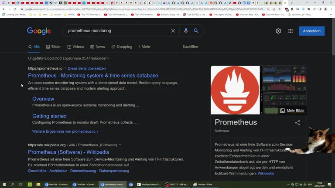Screen dimensions: 335x188
Task: Open the browser tab search chevron
Action: [x=307, y=3]
